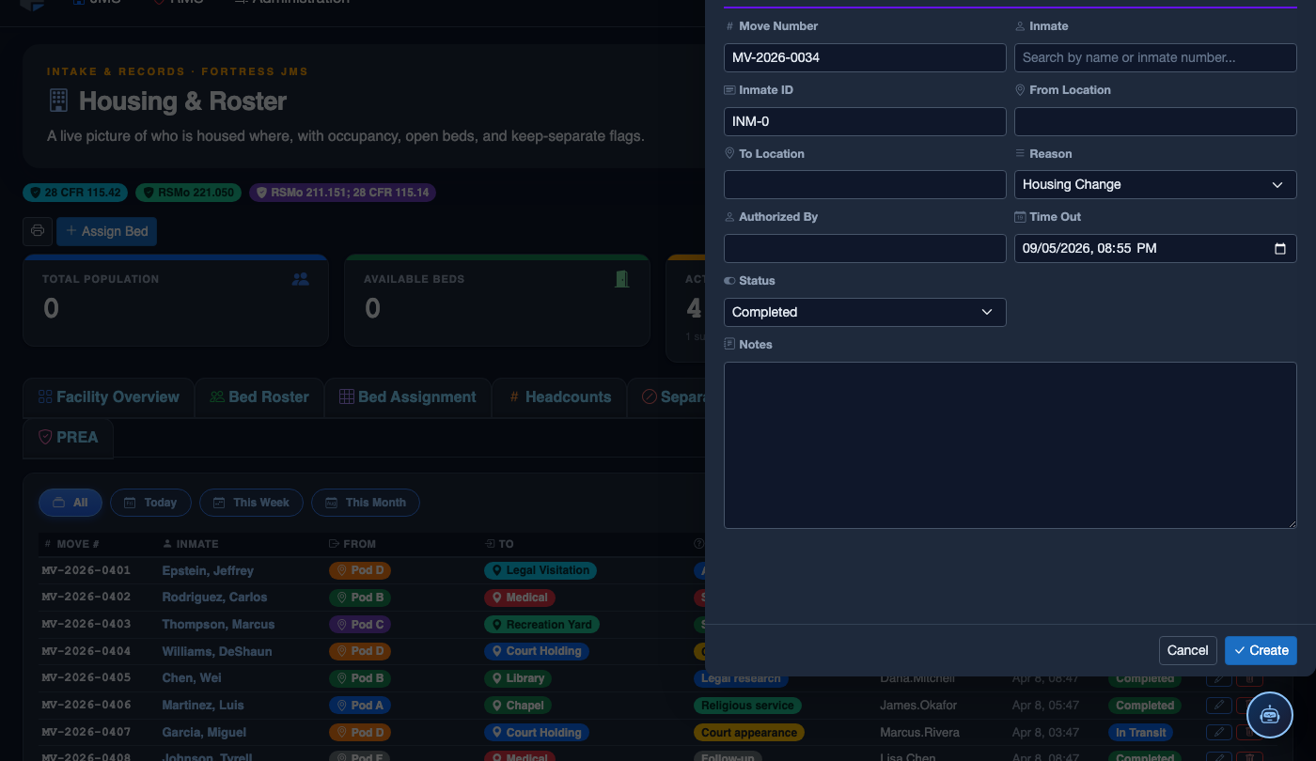Select inmate Epstein, Jeffrey in the table

pyautogui.click(x=208, y=570)
